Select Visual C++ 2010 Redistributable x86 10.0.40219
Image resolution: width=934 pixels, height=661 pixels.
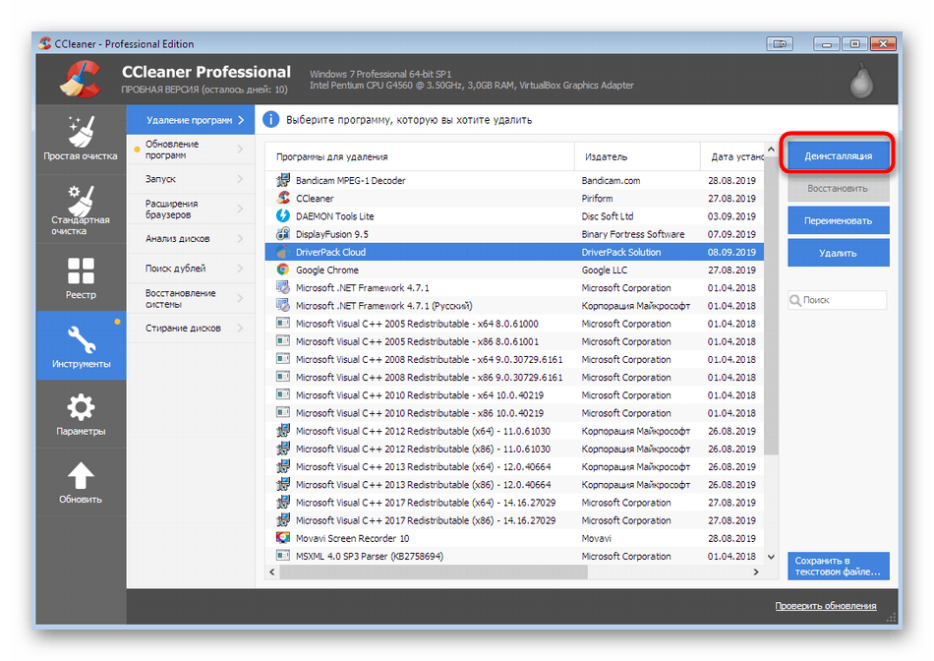click(x=514, y=412)
